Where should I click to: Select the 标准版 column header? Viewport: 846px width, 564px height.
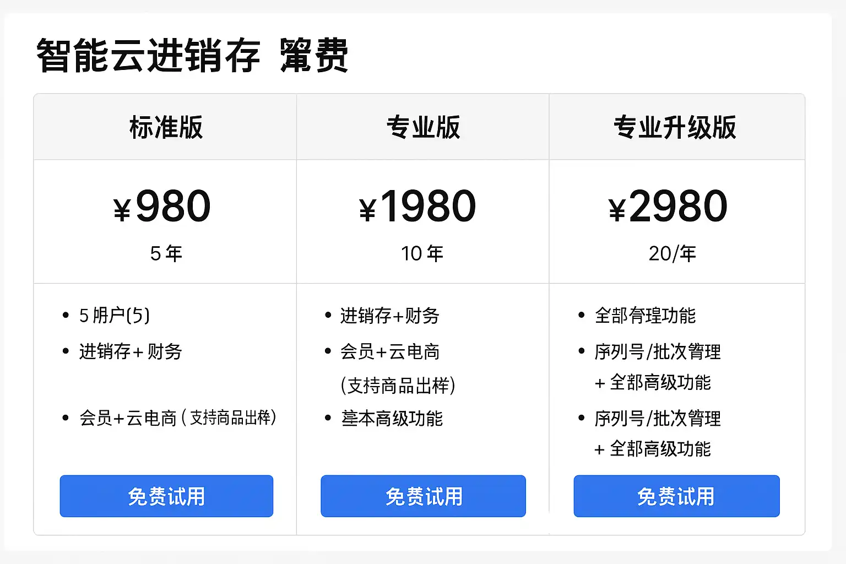166,127
